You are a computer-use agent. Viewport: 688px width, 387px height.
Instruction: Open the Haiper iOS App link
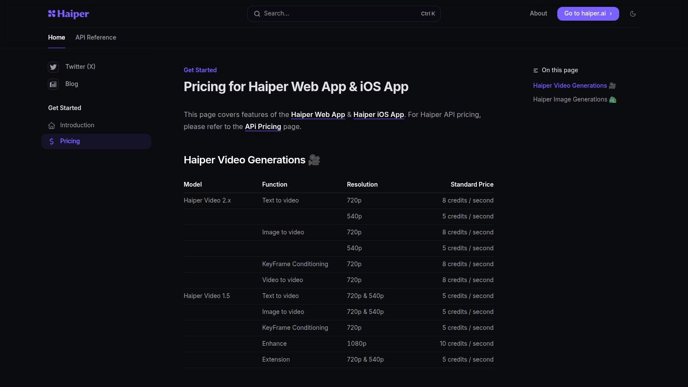[x=378, y=114]
